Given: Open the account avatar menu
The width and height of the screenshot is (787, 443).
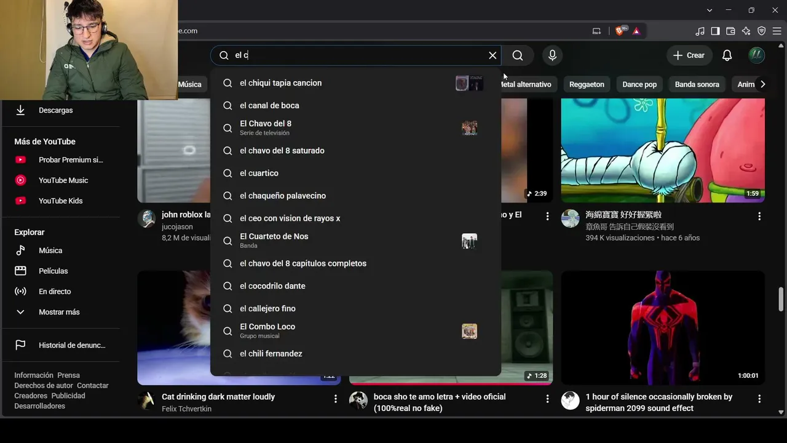Looking at the screenshot, I should (756, 55).
